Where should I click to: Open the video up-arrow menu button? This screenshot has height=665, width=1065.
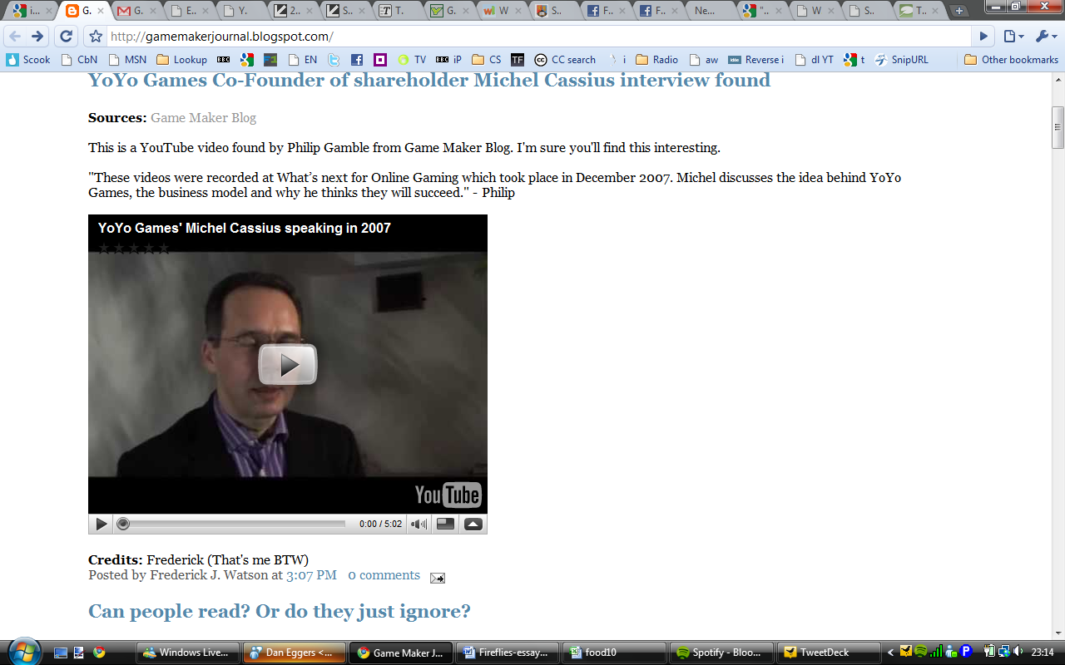point(473,524)
